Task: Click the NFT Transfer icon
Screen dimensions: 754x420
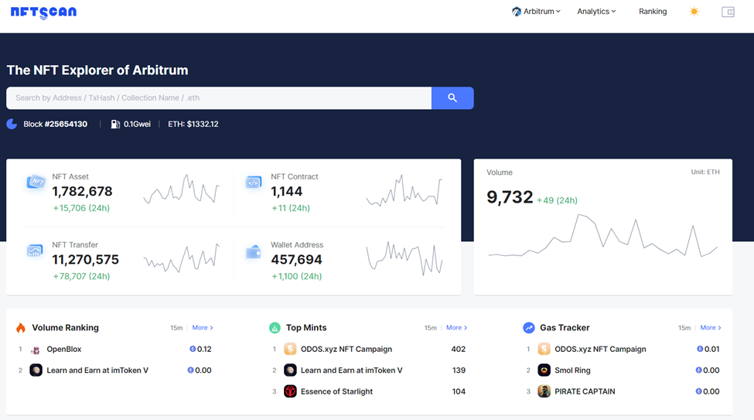Action: click(35, 251)
